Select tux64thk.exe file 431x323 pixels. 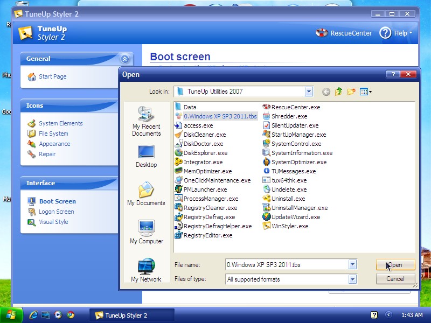[x=285, y=180]
